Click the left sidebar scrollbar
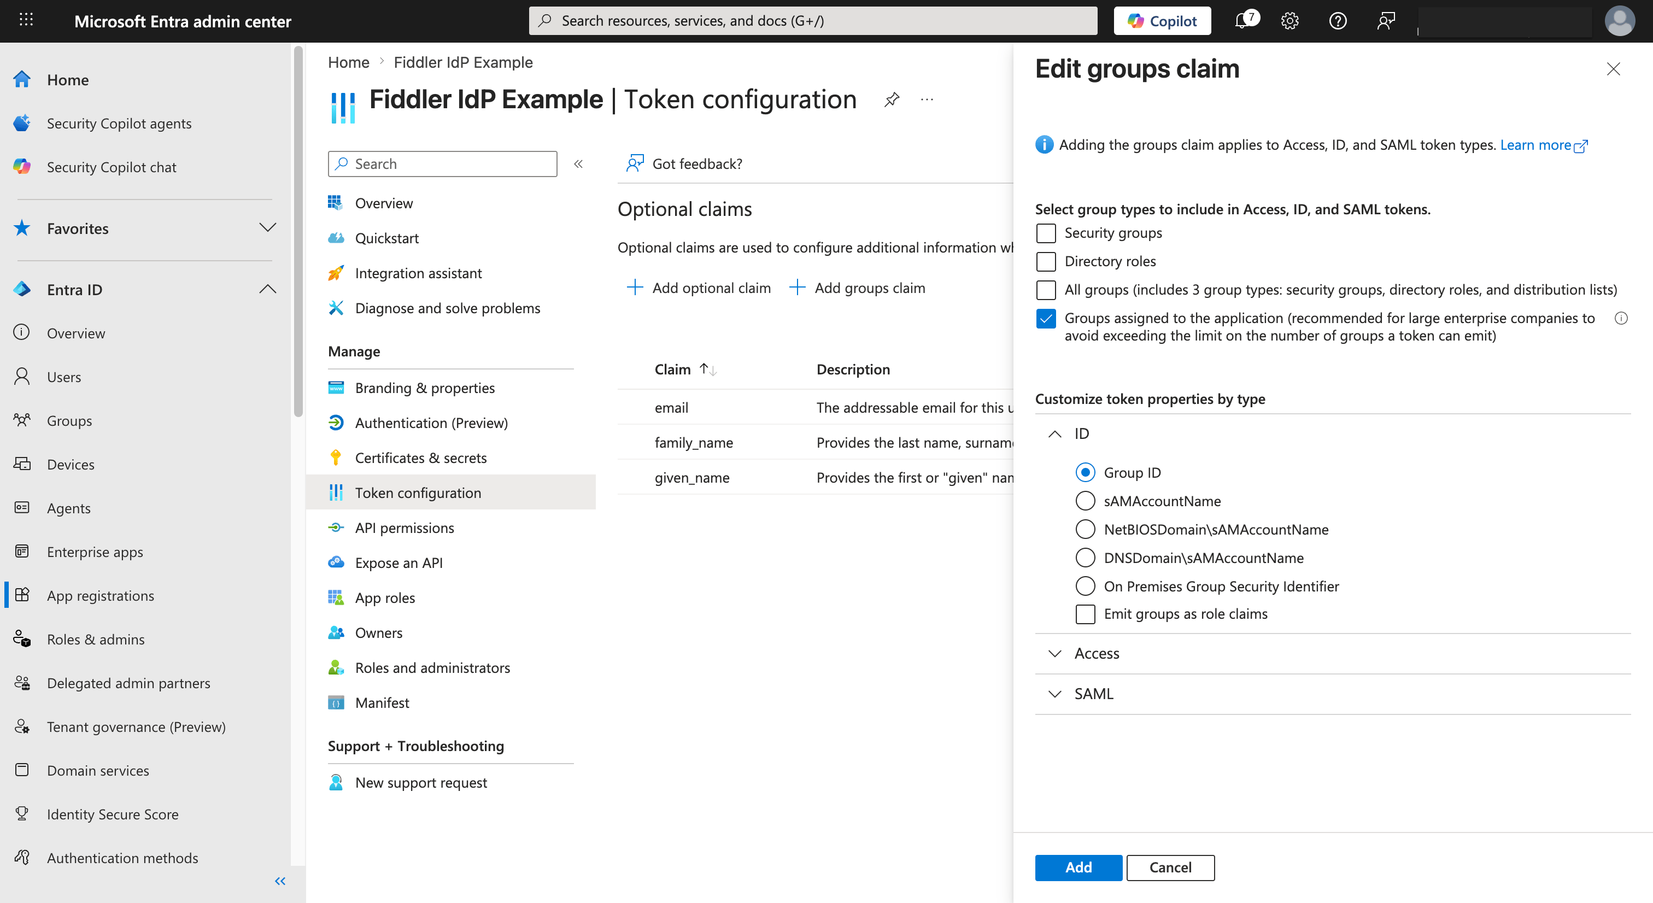The width and height of the screenshot is (1653, 903). click(298, 231)
